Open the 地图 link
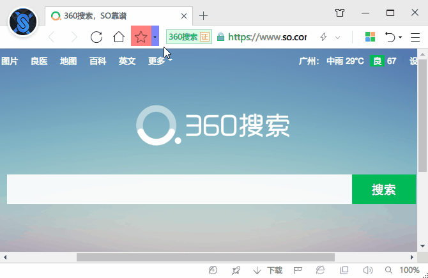The image size is (428, 278). (x=68, y=61)
